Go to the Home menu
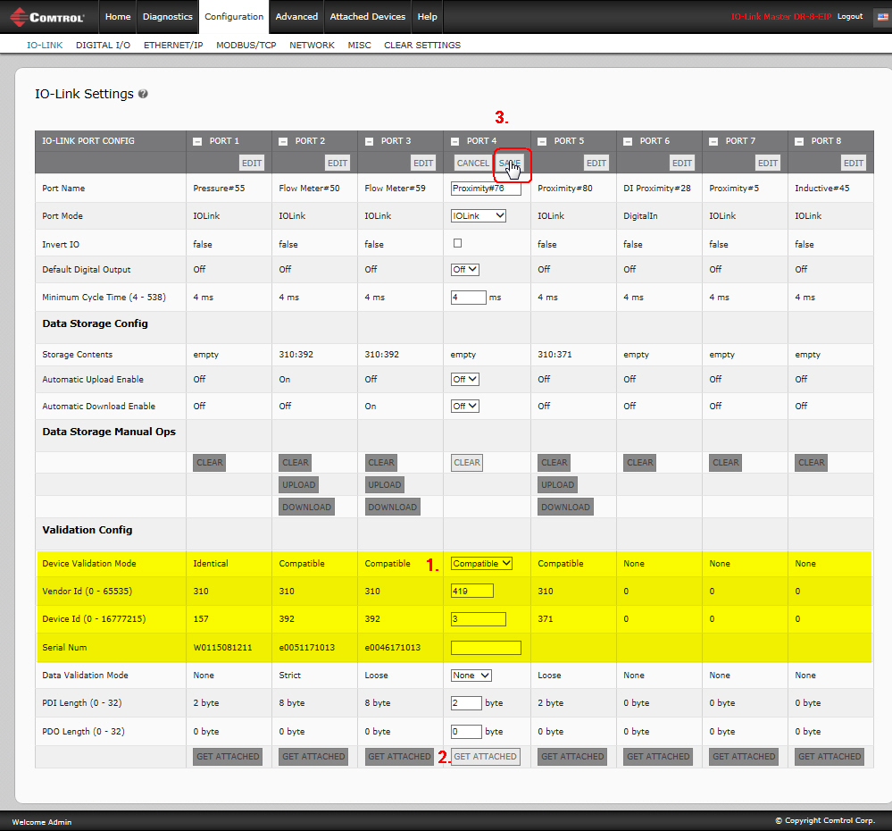 click(118, 16)
